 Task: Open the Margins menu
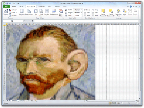click(22, 12)
